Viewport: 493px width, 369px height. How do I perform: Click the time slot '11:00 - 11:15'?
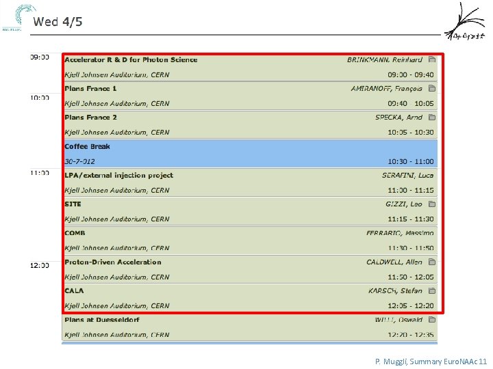coord(411,191)
